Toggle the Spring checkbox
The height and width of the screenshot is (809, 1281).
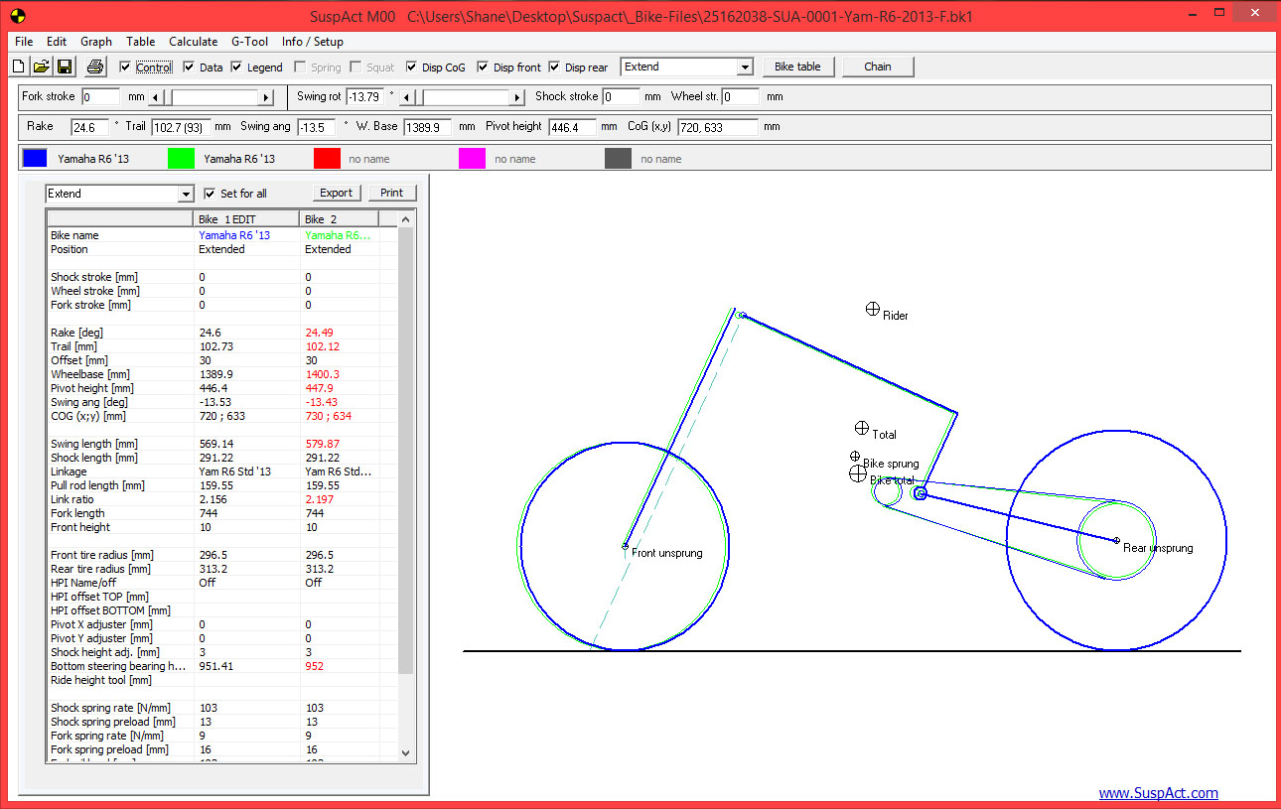click(300, 67)
